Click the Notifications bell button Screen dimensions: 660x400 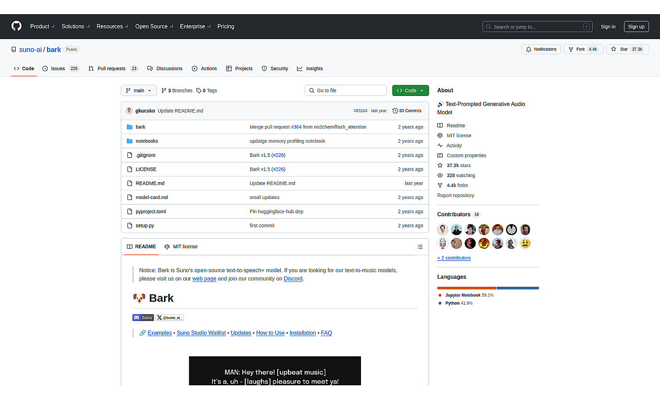tap(541, 49)
